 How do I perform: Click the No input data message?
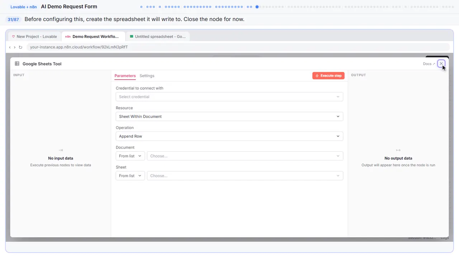tap(61, 158)
